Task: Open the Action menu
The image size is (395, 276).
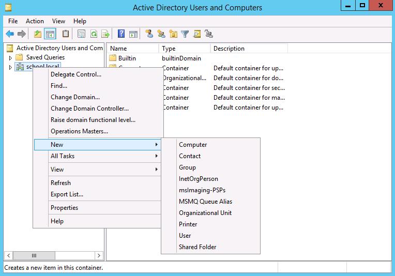Action: click(x=35, y=21)
